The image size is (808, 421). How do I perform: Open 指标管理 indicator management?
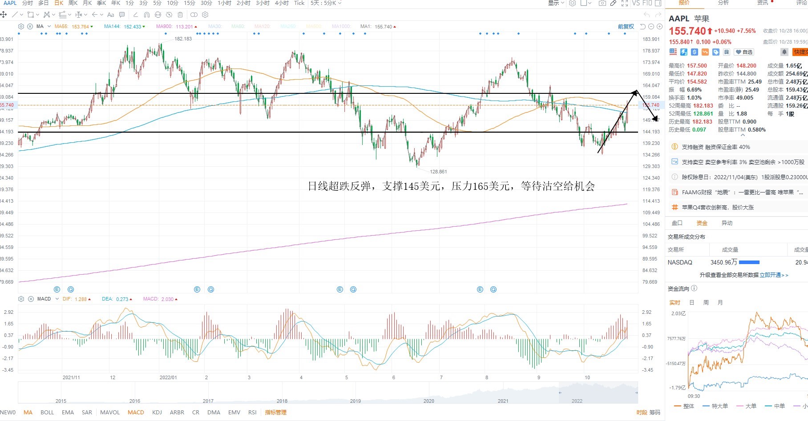pyautogui.click(x=276, y=413)
